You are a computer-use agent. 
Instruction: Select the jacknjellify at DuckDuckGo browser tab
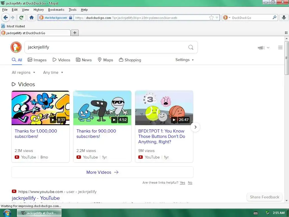click(x=35, y=33)
